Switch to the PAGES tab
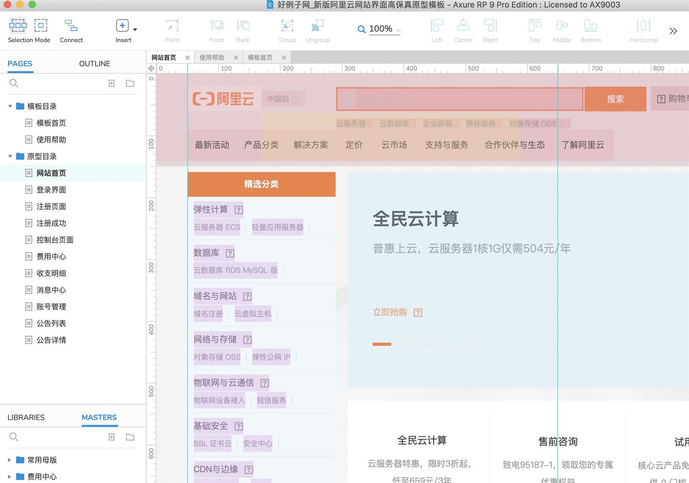Screen dimensions: 689x483 (20, 64)
